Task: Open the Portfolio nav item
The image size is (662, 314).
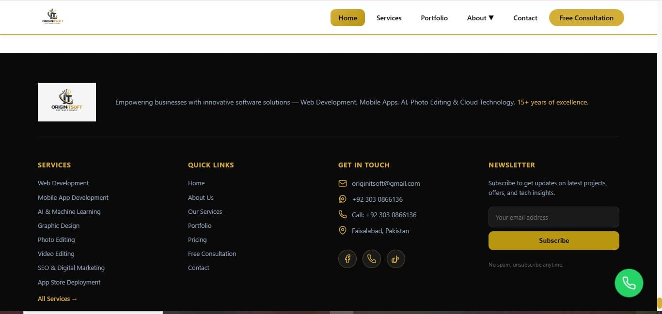Action: point(434,18)
